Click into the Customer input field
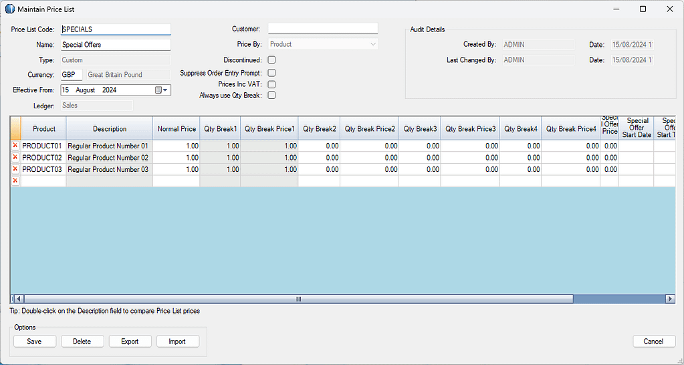The height and width of the screenshot is (365, 684). (323, 28)
